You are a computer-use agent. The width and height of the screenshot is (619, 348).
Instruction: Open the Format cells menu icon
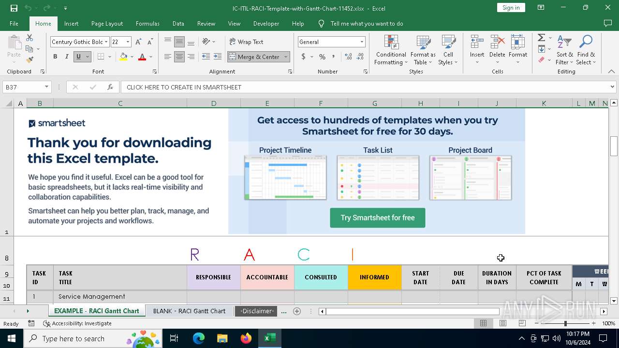click(x=518, y=42)
